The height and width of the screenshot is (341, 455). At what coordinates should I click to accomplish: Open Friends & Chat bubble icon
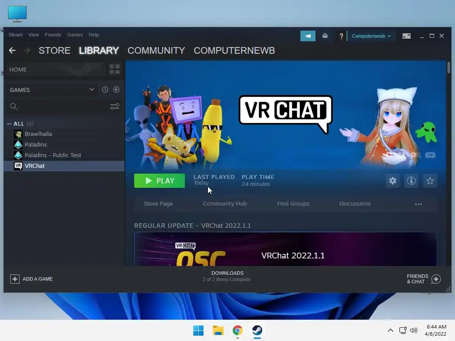[x=436, y=279]
